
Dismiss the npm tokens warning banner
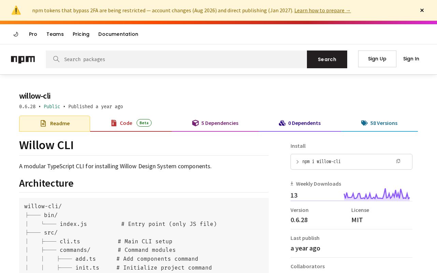422,10
